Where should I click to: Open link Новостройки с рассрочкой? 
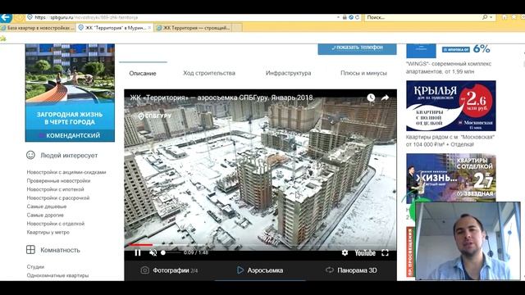[58, 198]
